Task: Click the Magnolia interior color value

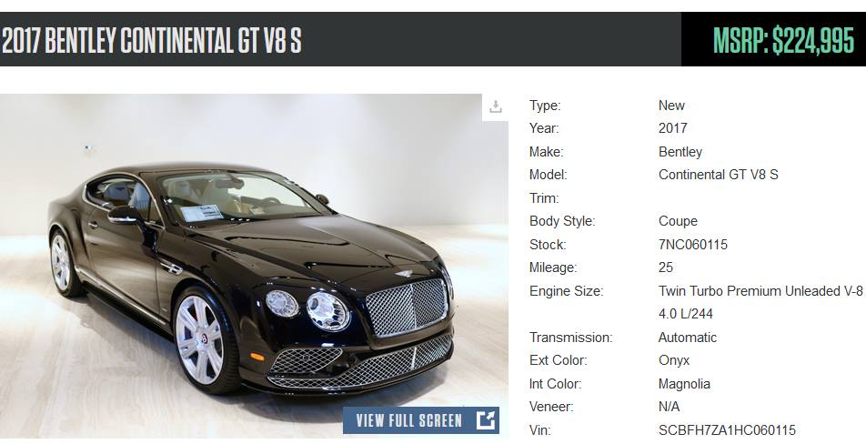Action: coord(684,384)
